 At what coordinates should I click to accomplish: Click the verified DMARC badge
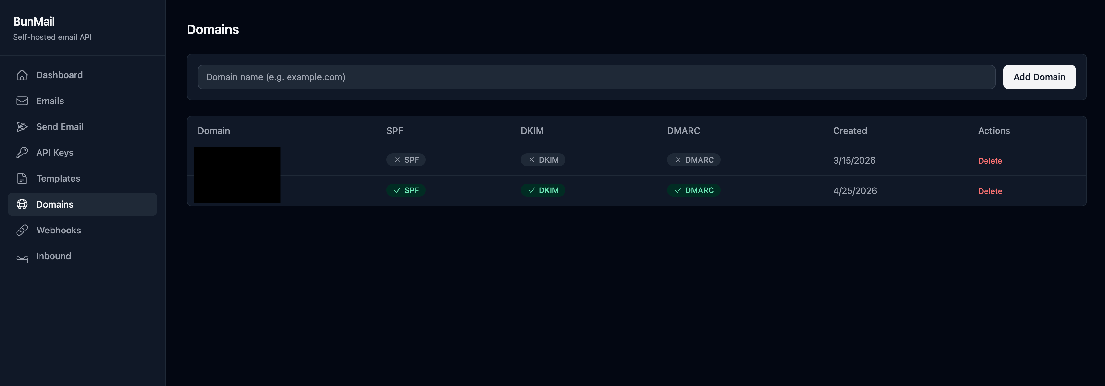pos(693,190)
